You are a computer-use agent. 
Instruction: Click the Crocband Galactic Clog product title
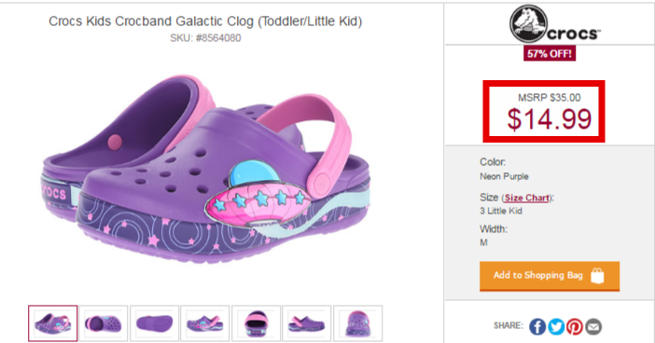pos(205,21)
